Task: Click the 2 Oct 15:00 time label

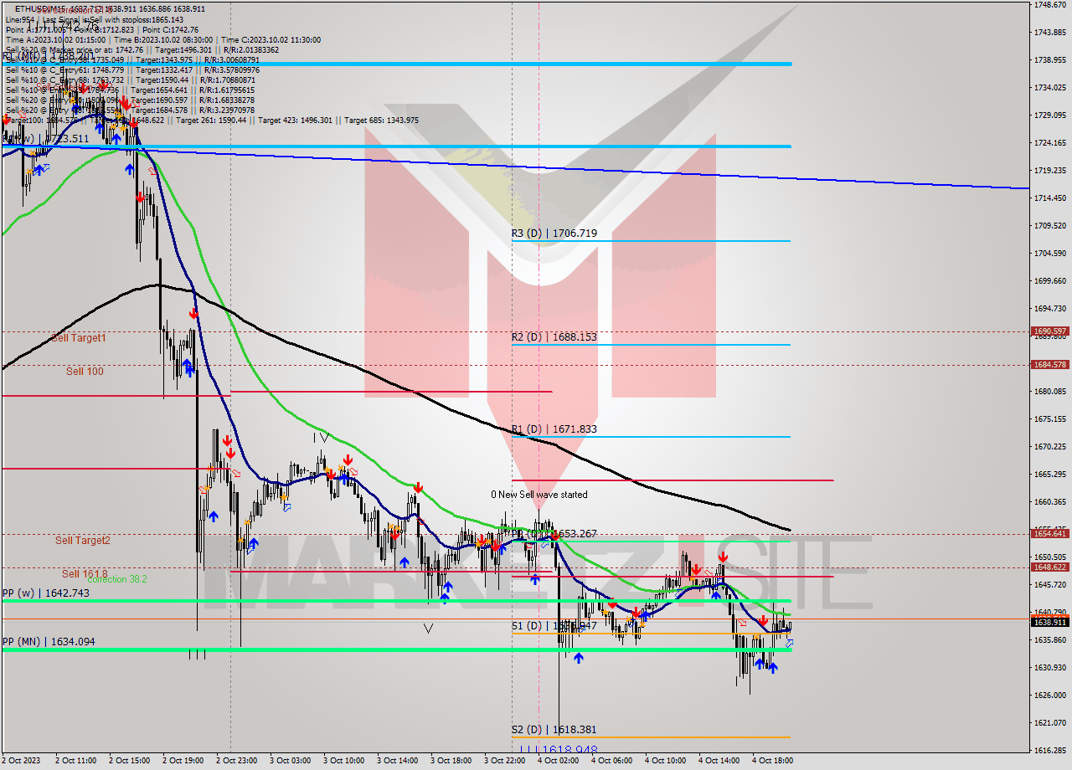Action: pyautogui.click(x=130, y=761)
